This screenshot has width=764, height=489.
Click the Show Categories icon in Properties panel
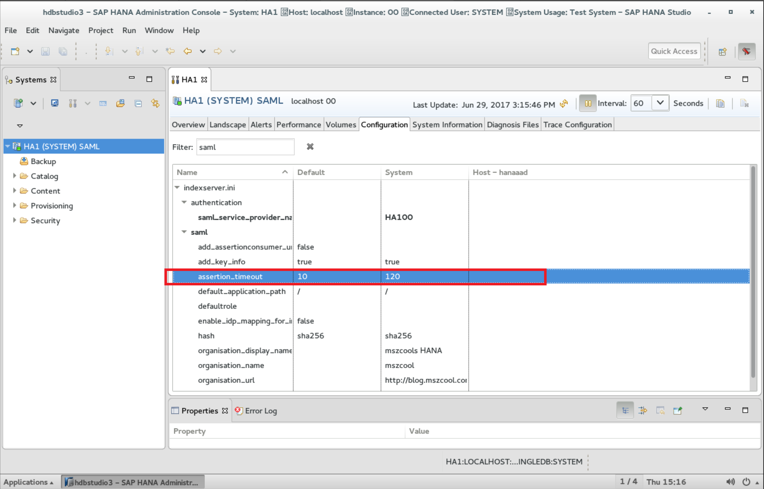[x=625, y=410]
